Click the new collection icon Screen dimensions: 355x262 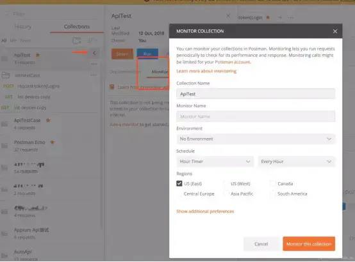(77, 41)
